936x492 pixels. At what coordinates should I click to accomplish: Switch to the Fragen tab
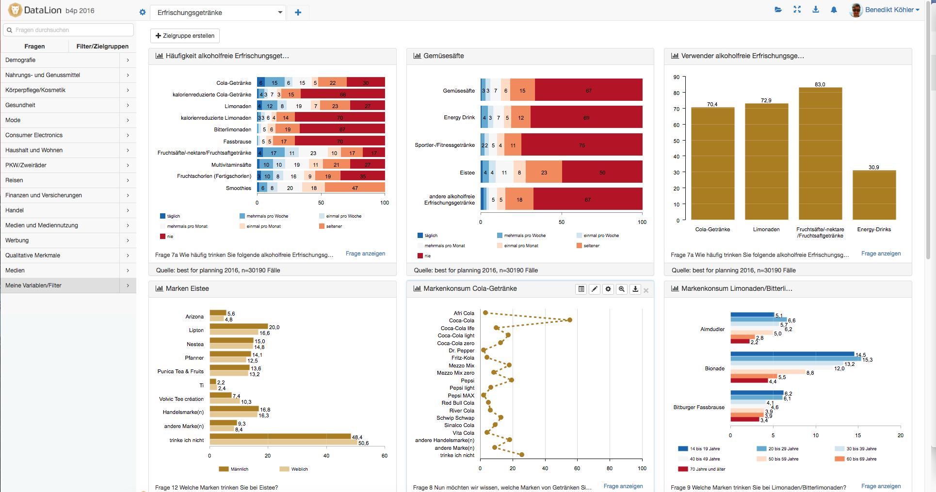[x=34, y=46]
